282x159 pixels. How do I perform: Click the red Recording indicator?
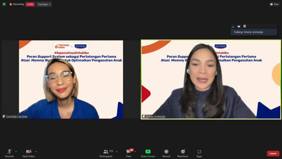pyautogui.click(x=17, y=4)
